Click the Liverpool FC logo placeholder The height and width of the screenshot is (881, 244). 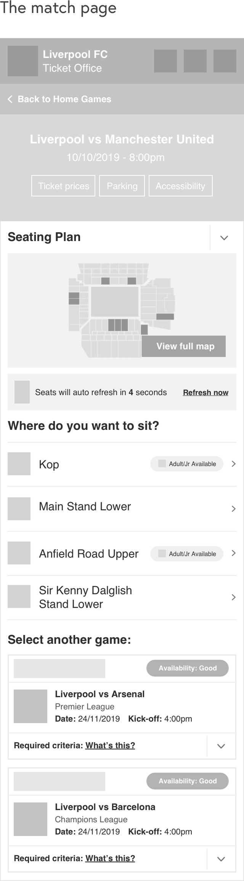23,61
